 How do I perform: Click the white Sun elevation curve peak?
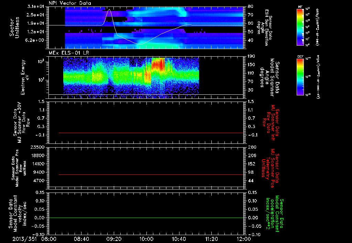pos(109,9)
